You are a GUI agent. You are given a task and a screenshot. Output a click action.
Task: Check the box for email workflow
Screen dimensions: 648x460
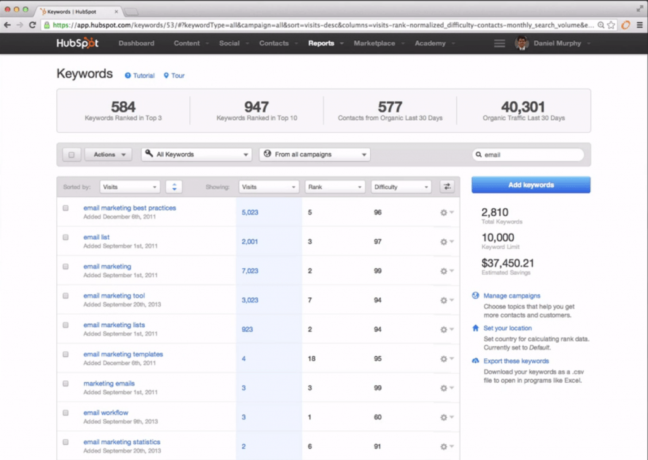pyautogui.click(x=66, y=413)
